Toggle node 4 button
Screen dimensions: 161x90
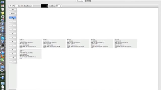click(13, 33)
